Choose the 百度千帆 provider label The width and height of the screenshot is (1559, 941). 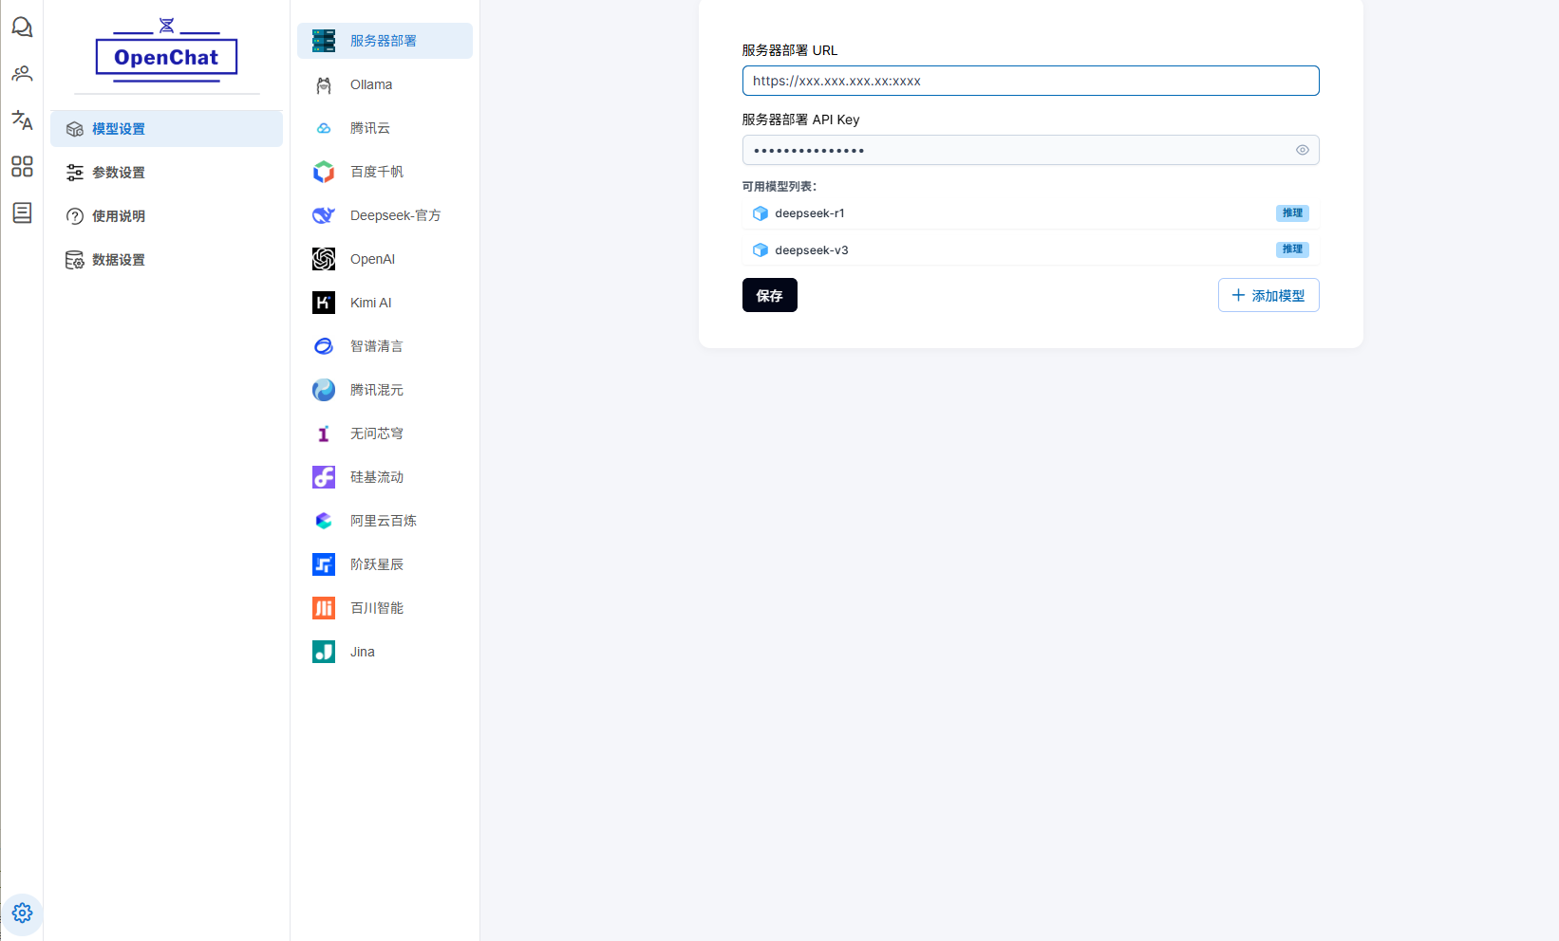[x=377, y=172]
